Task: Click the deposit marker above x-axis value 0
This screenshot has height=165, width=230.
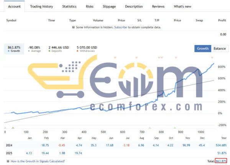Action: pyautogui.click(x=5, y=128)
